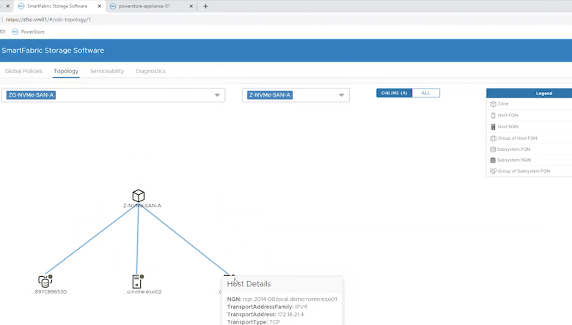Expand the Z-NVMe-SAN-A zone dropdown arrow
Image resolution: width=572 pixels, height=325 pixels.
341,95
